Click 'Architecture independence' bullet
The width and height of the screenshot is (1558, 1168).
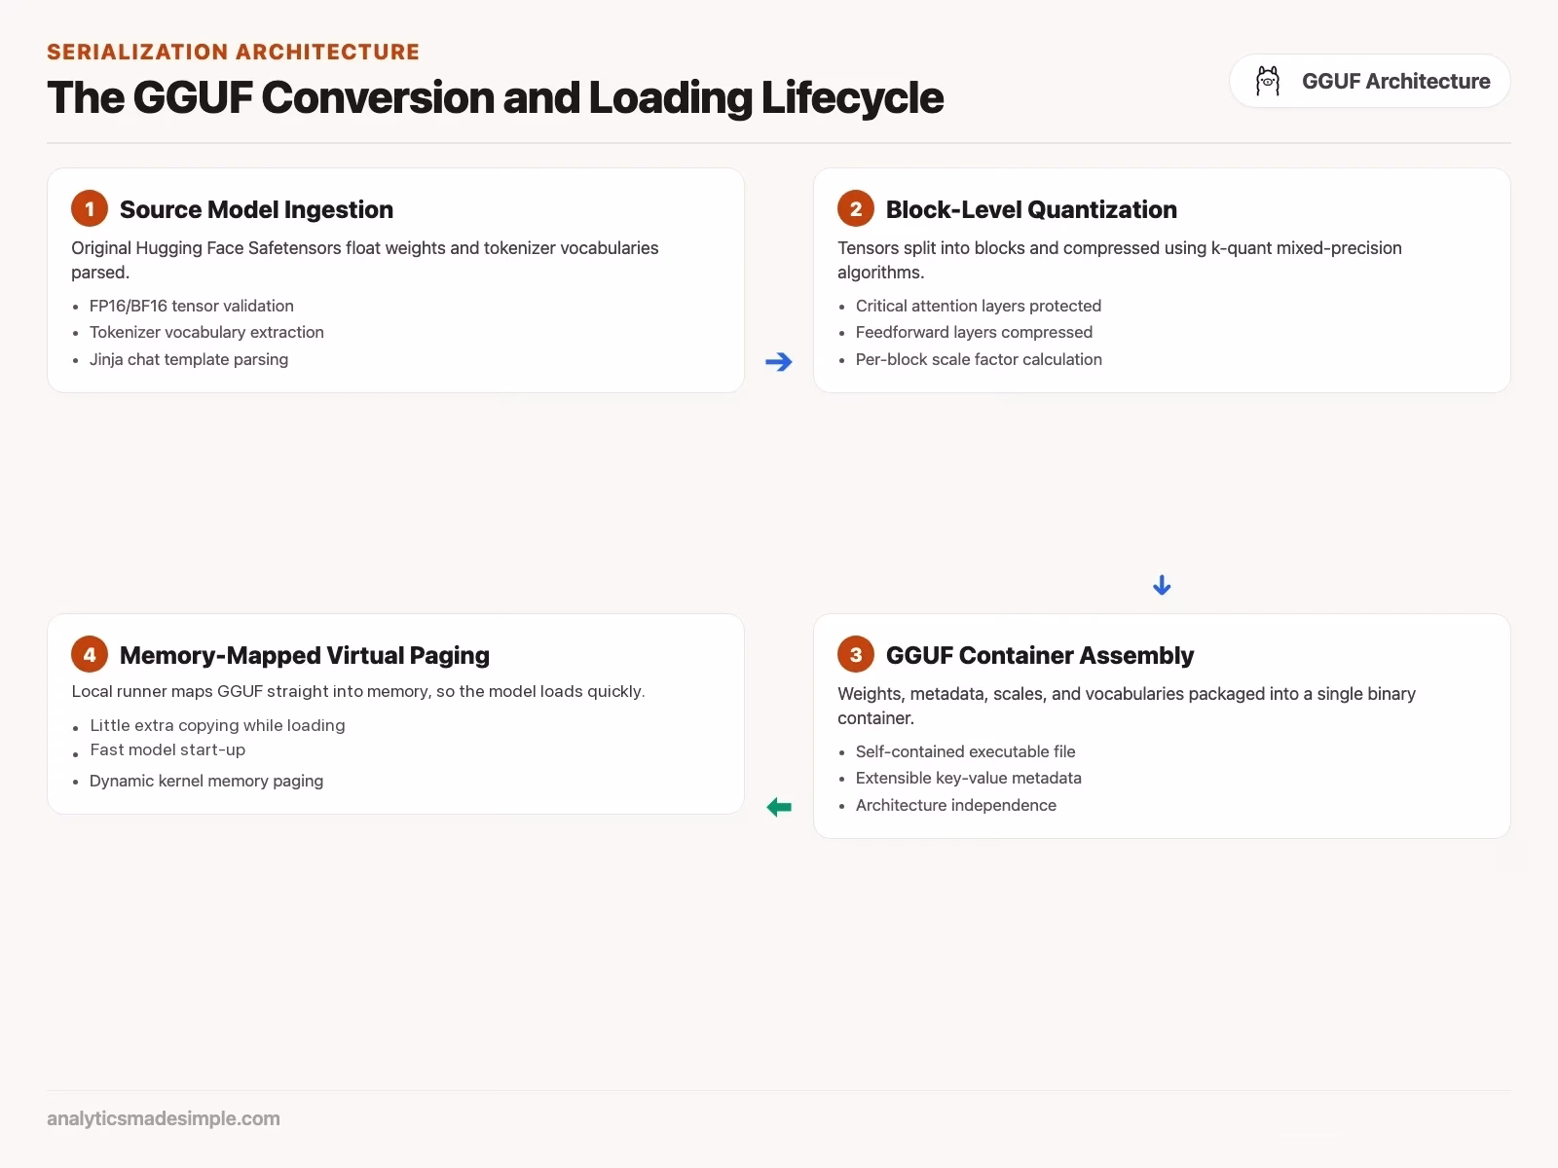955,805
